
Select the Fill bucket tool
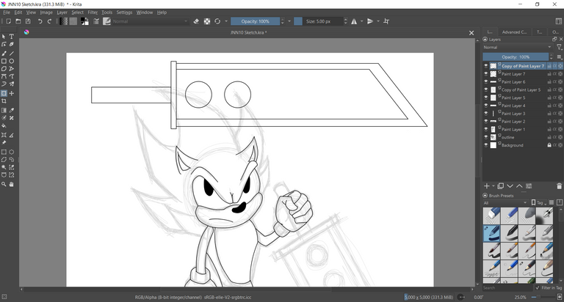click(4, 125)
